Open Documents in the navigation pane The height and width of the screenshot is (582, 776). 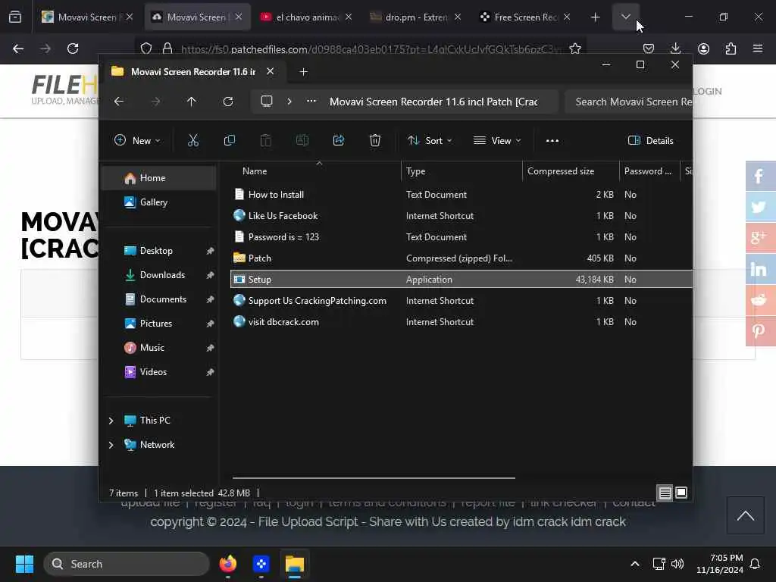point(158,299)
